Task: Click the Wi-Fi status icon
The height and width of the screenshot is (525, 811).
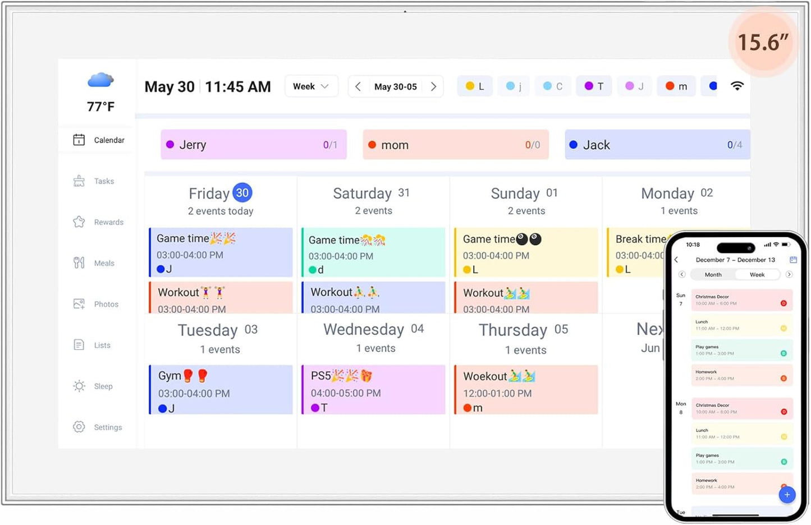Action: pos(737,86)
